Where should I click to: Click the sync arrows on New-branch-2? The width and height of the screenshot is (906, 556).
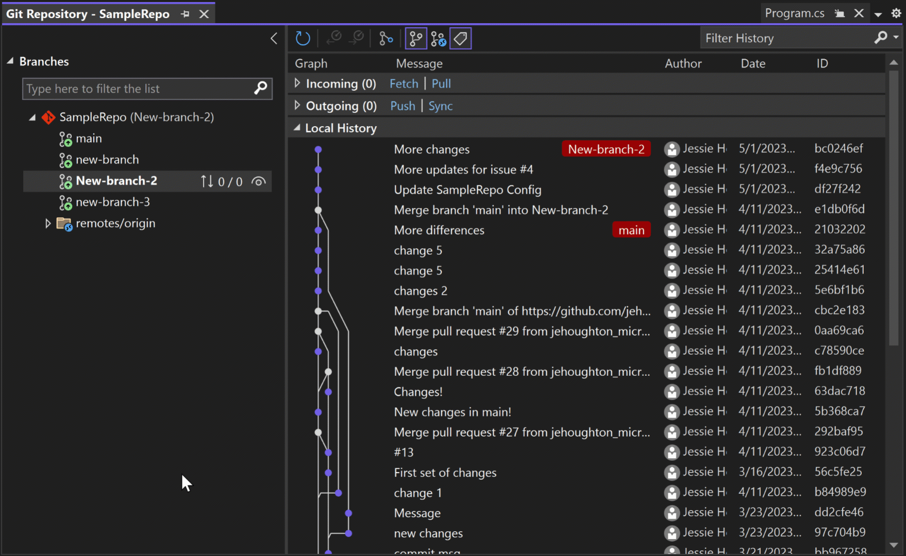(x=207, y=181)
